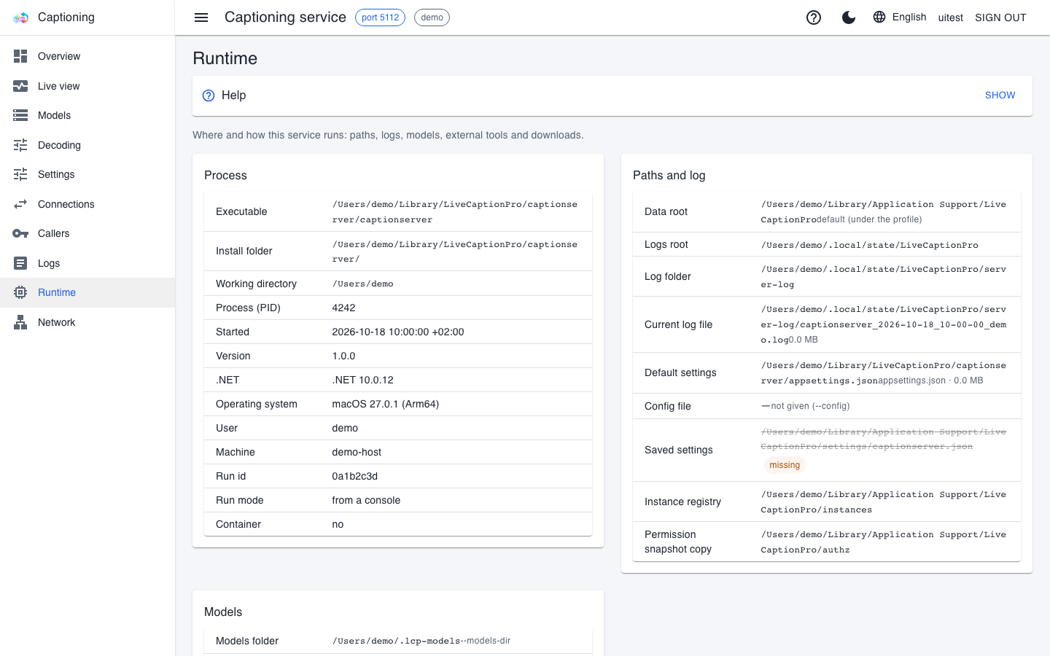Screen dimensions: 1050x656
Task: Click Container value no
Action: 338,524
